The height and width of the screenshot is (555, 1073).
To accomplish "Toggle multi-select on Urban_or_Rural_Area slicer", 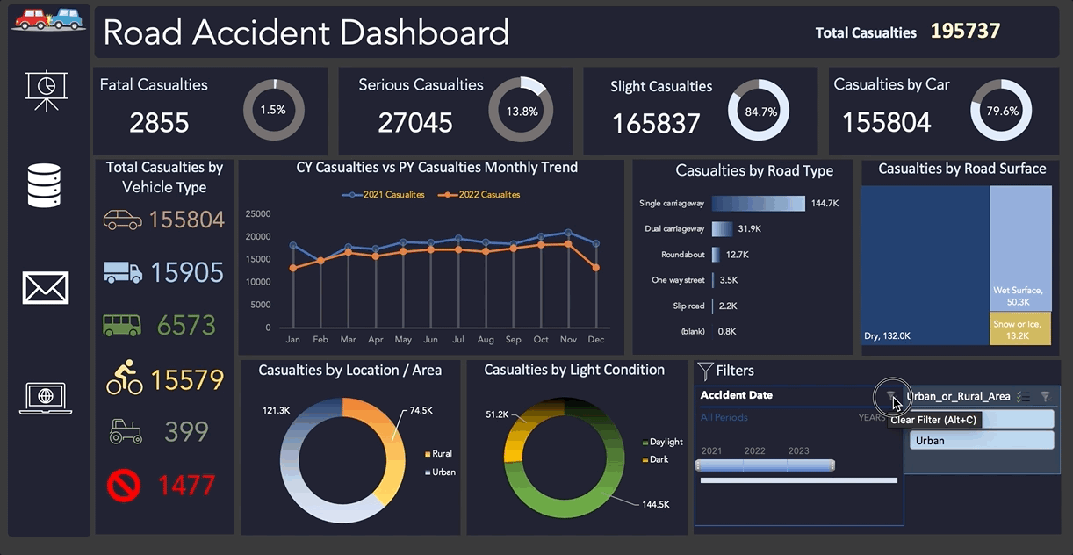I will (1022, 397).
